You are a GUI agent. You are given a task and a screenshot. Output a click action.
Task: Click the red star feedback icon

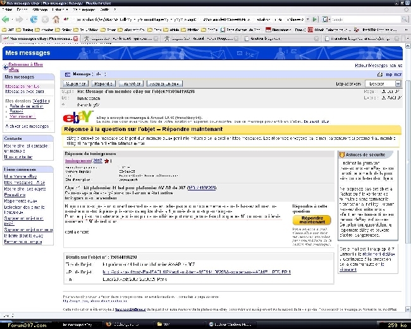[106, 161]
